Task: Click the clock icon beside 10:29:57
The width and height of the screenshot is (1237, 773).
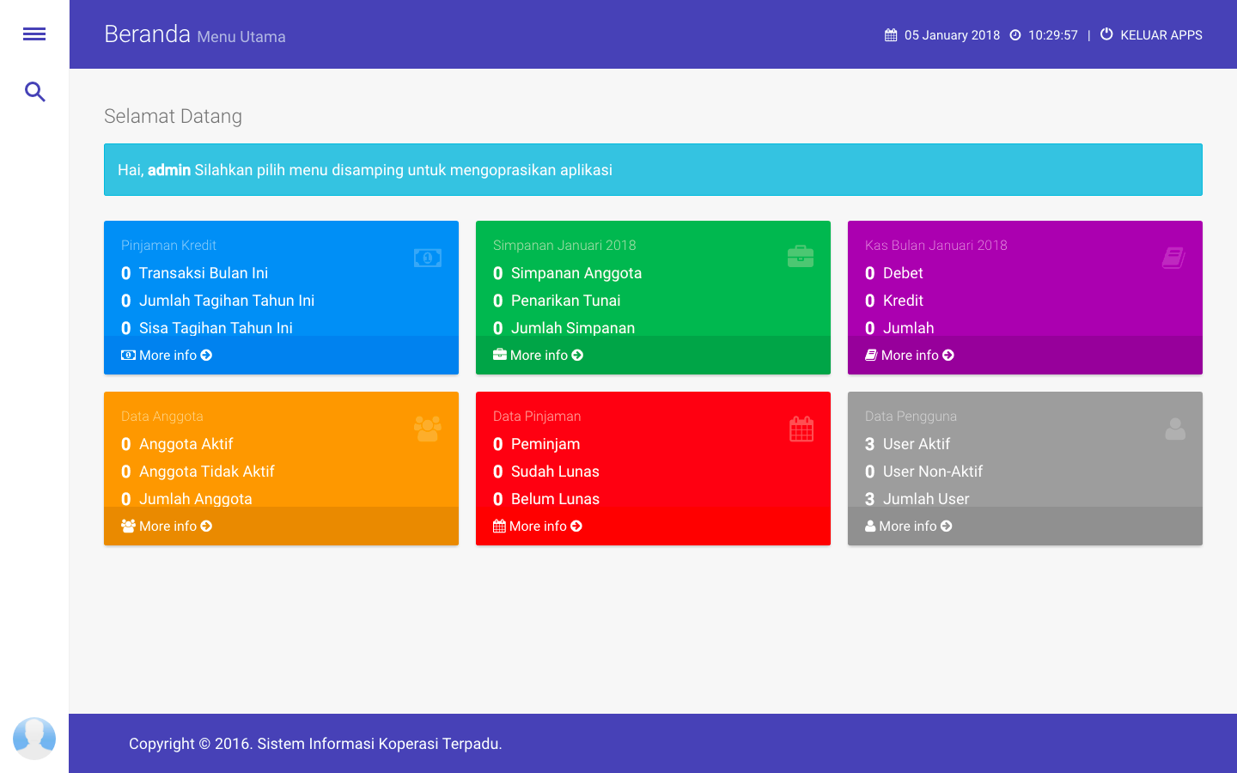Action: pos(1015,35)
